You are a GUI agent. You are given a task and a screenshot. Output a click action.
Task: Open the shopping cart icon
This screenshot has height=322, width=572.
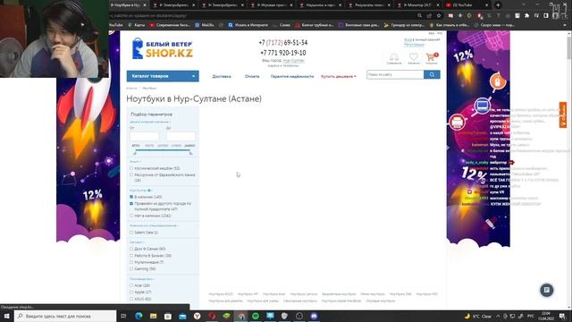coord(431,57)
